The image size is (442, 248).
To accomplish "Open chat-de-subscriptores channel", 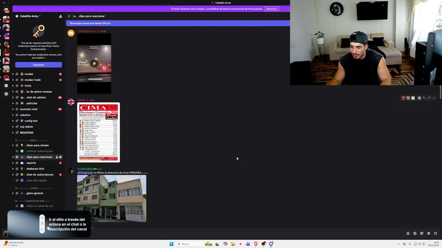I will click(x=38, y=175).
